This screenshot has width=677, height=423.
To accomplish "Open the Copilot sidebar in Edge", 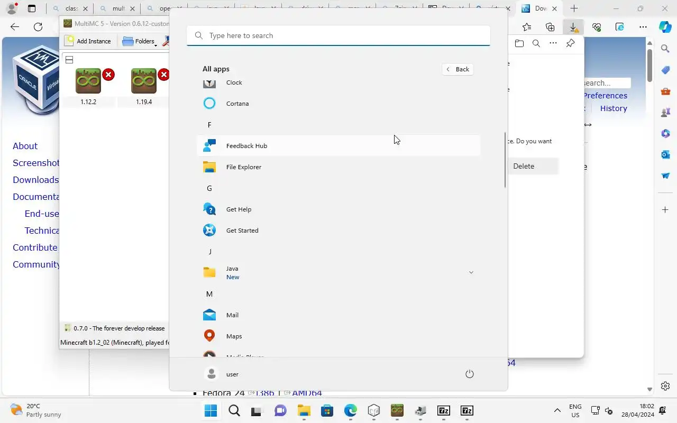I will (665, 27).
